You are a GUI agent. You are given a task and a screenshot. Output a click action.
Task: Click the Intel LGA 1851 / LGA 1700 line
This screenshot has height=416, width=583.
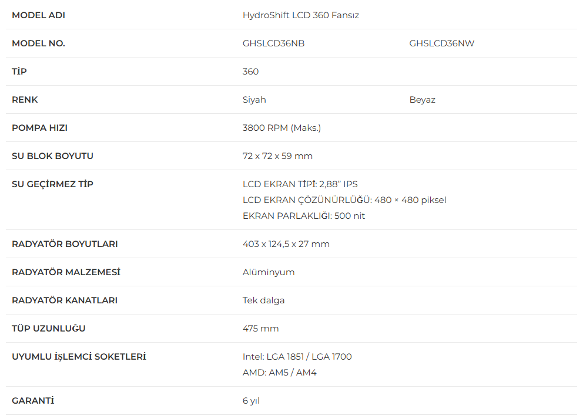297,357
